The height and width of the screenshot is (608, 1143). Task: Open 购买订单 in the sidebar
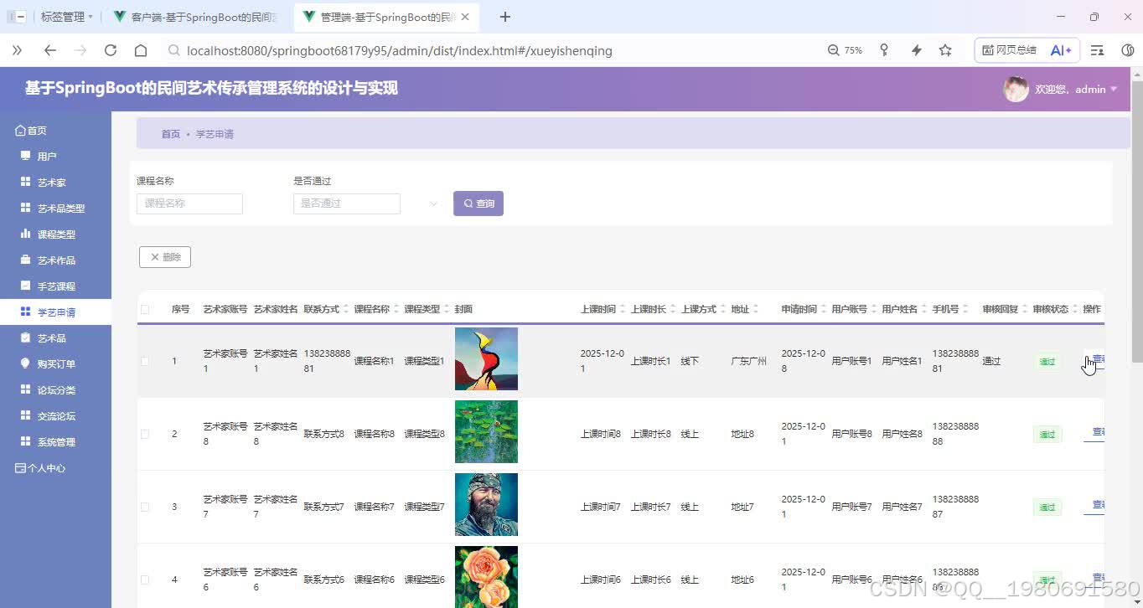coord(56,364)
